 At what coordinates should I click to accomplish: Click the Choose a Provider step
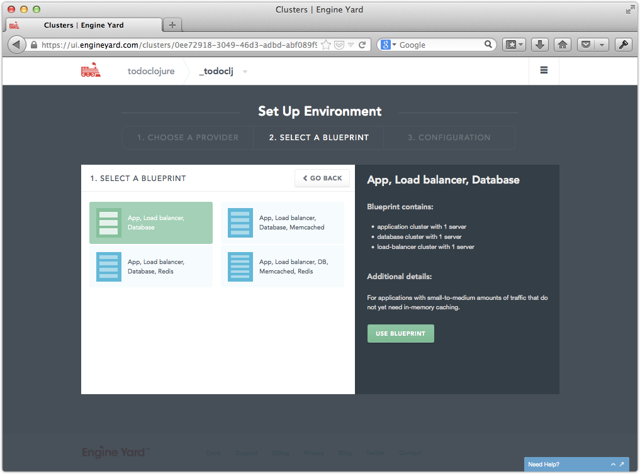(188, 138)
